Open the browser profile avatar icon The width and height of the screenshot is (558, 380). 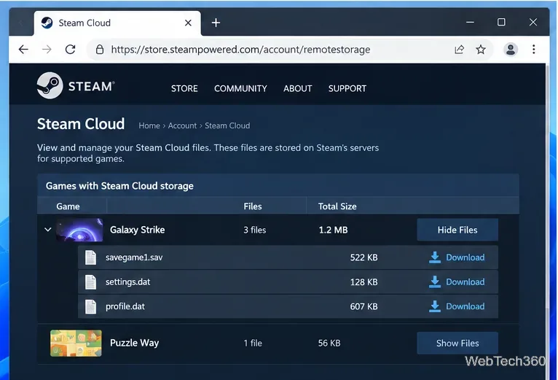(x=511, y=49)
